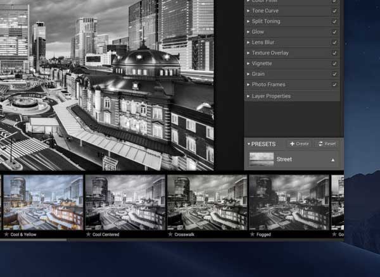This screenshot has width=380, height=277.
Task: Toggle the Tone Curve checkbox
Action: 334,11
